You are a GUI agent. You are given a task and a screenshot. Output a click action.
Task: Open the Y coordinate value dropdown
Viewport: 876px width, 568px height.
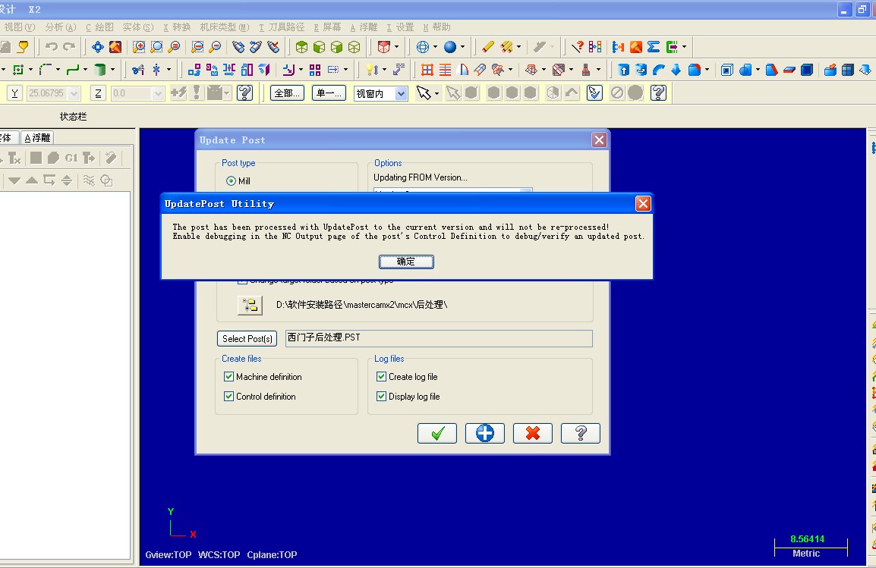pyautogui.click(x=74, y=93)
